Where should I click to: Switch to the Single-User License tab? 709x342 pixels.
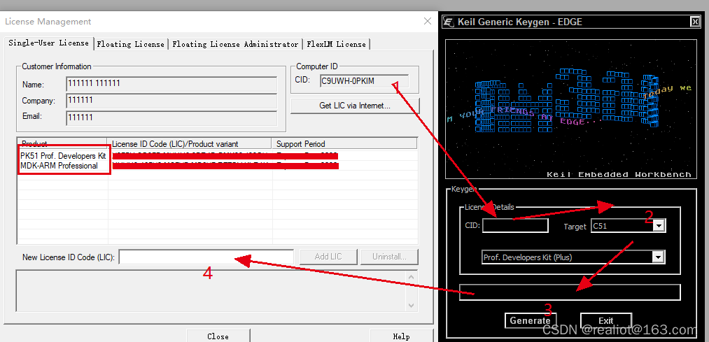48,43
